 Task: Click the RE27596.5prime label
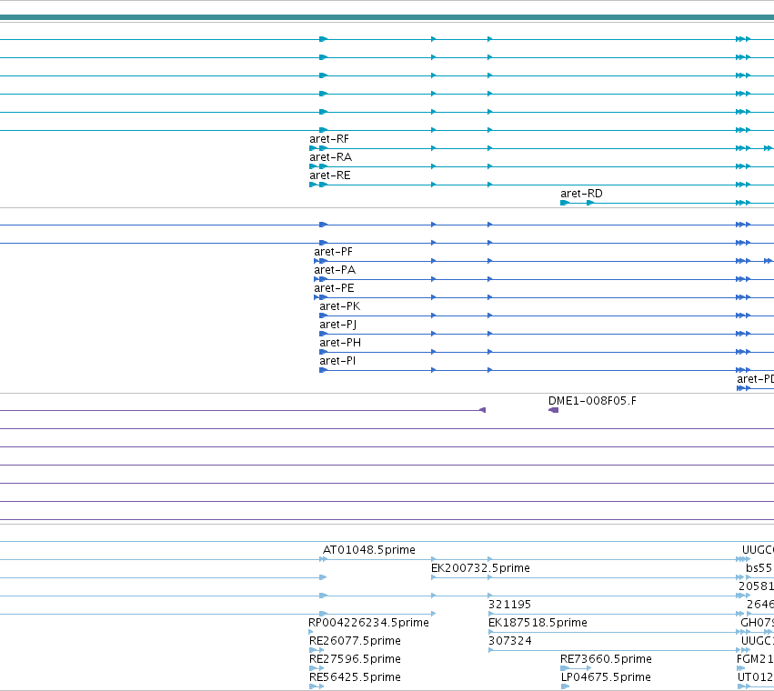(355, 659)
